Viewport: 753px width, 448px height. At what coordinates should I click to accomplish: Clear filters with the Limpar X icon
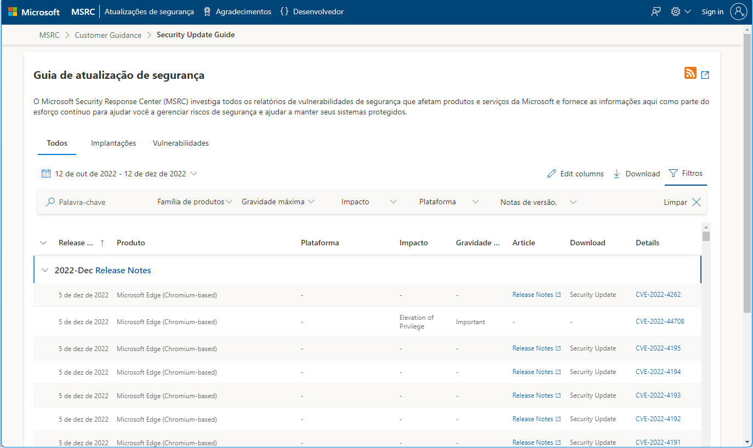point(696,202)
